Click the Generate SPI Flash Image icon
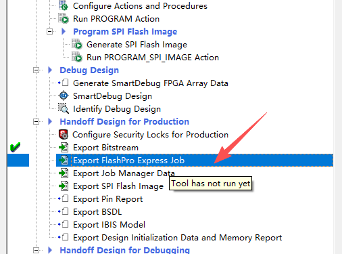Viewport: 342px width, 254px height. tap(77, 44)
